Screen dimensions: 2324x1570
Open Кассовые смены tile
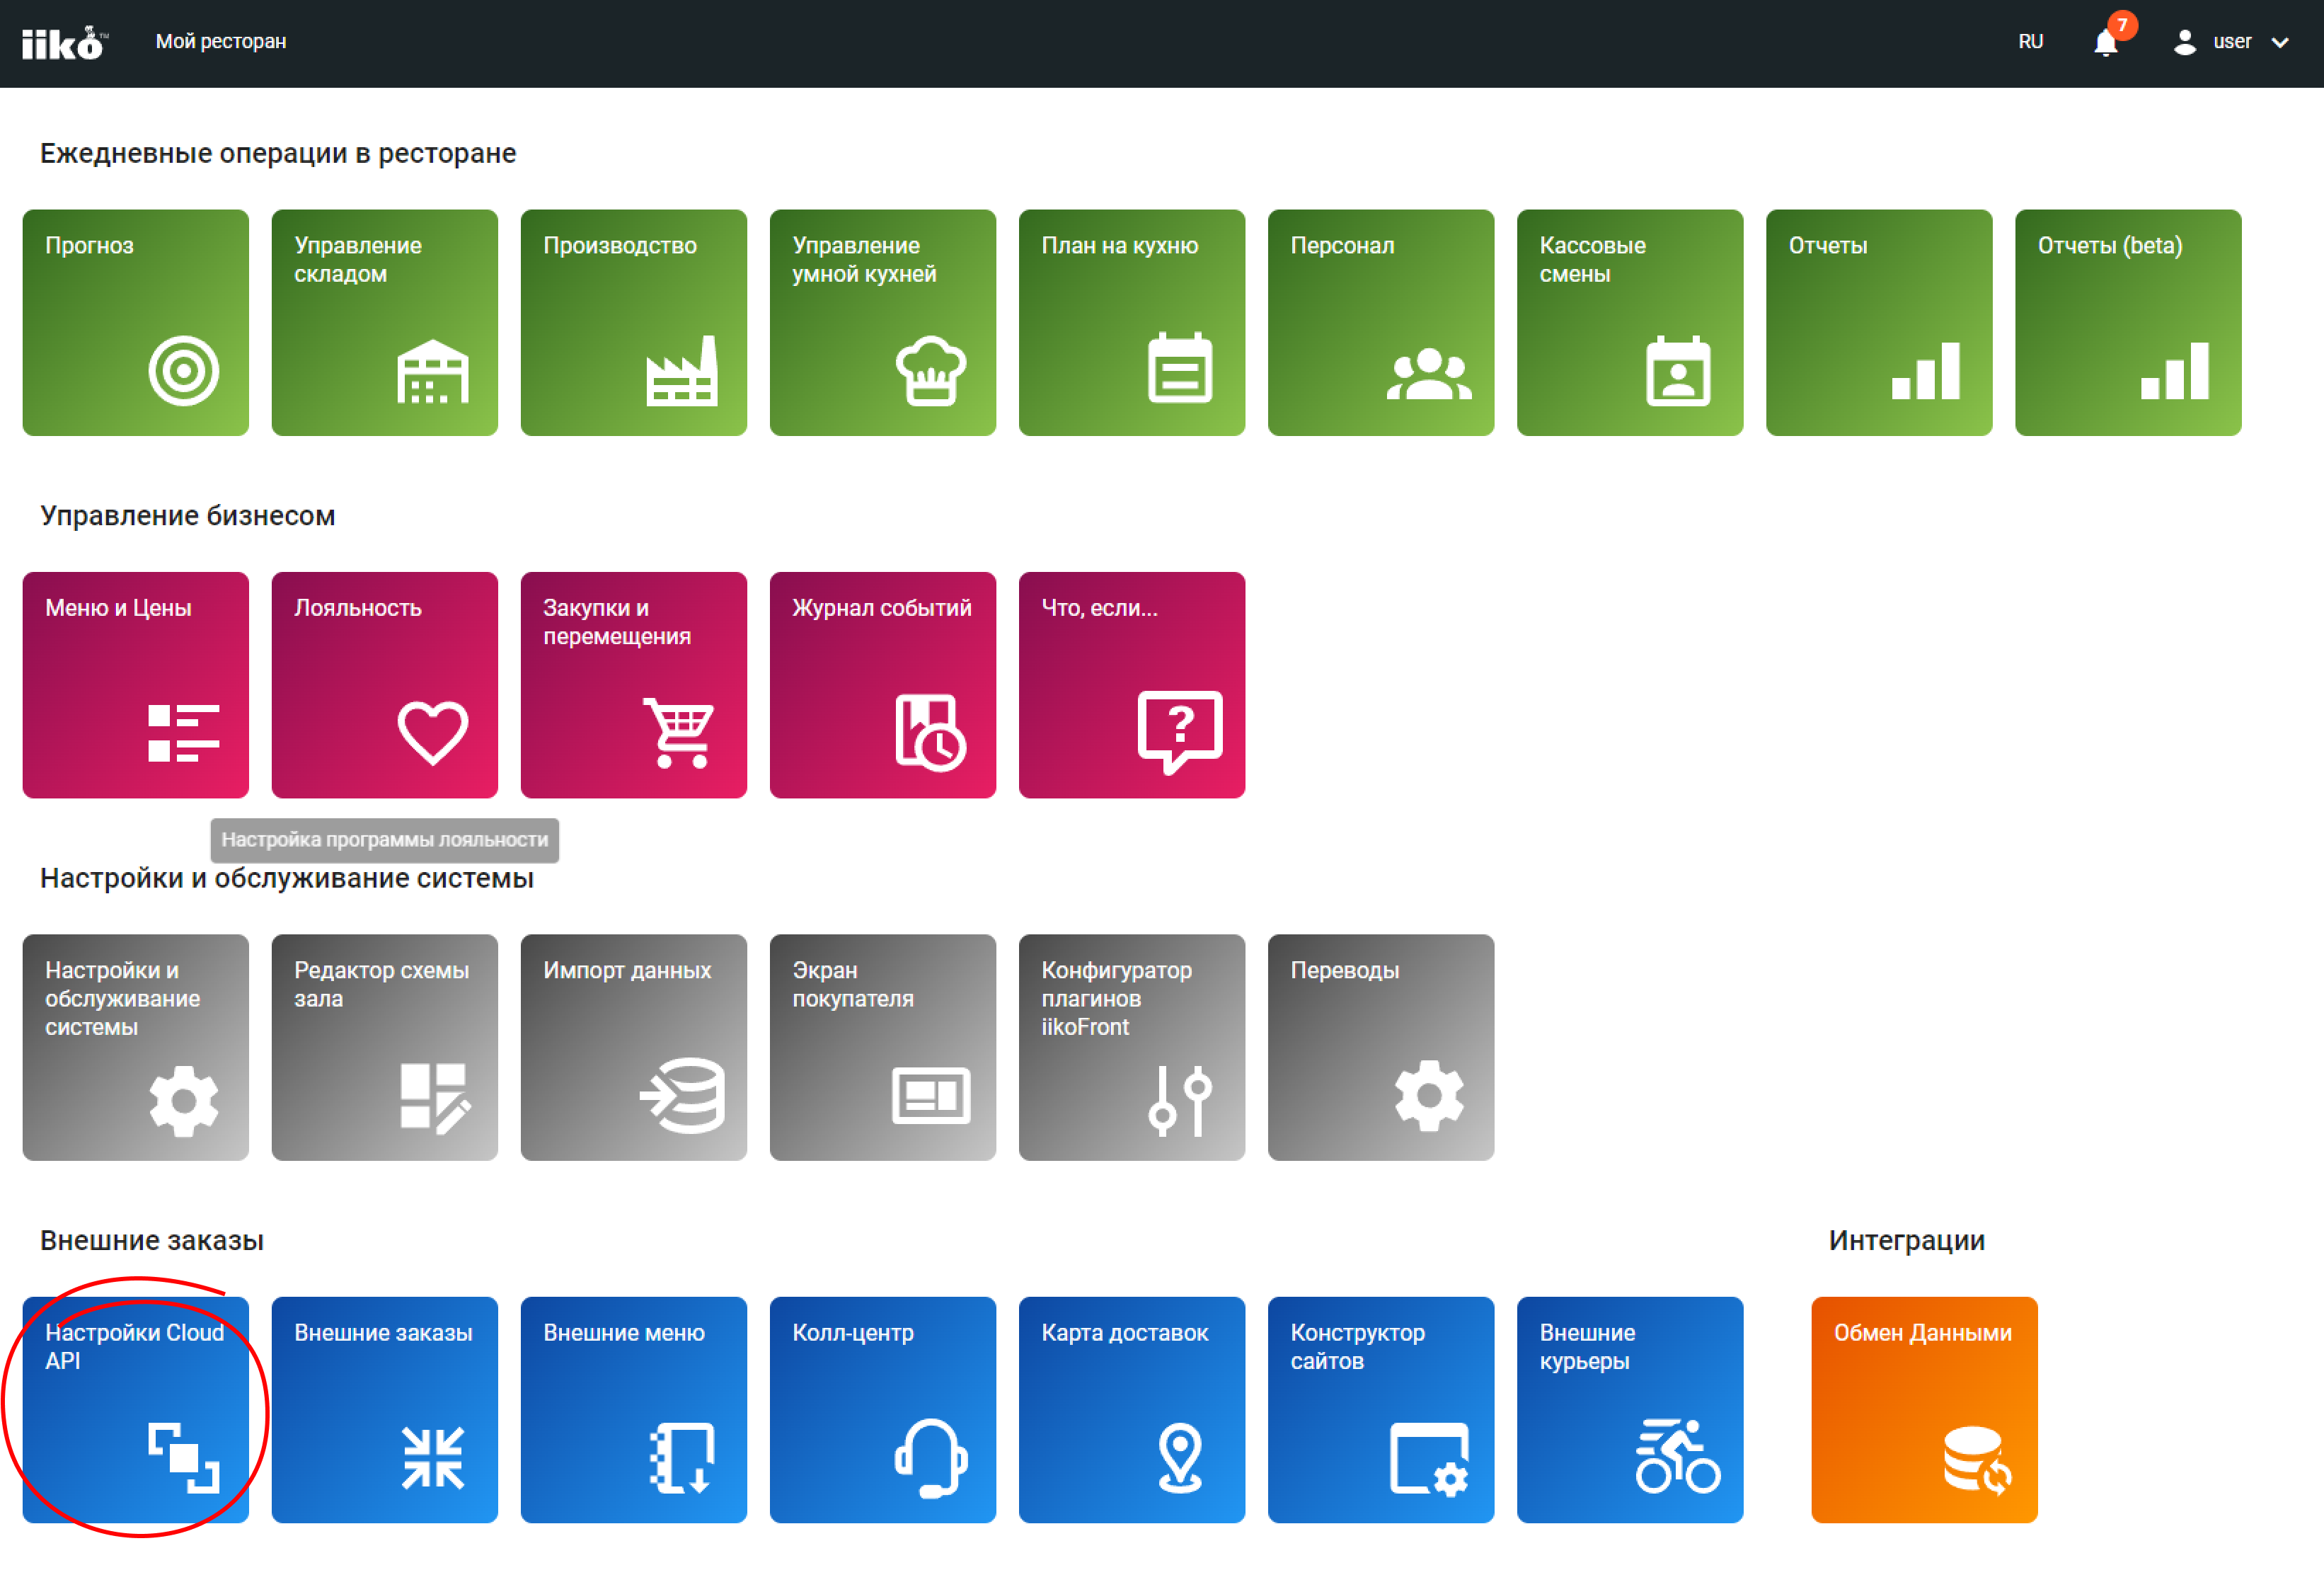[x=1629, y=322]
